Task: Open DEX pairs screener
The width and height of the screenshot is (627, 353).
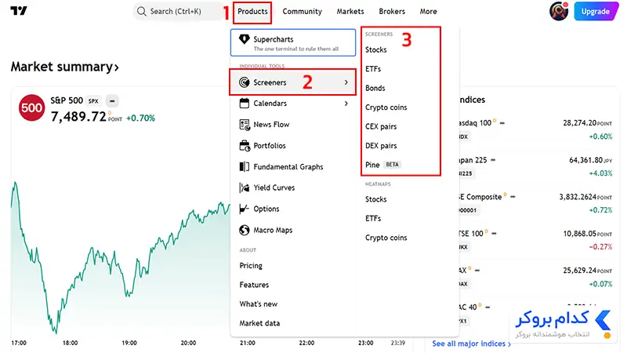Action: pos(381,146)
